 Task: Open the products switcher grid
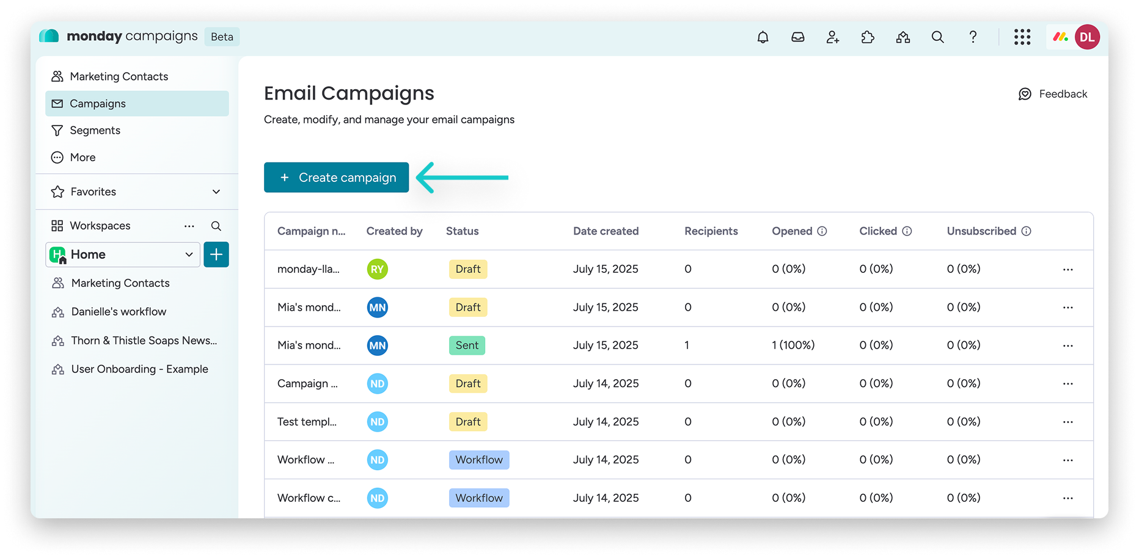pyautogui.click(x=1022, y=37)
